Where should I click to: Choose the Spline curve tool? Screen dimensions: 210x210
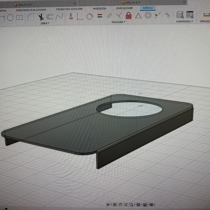coord(59,16)
